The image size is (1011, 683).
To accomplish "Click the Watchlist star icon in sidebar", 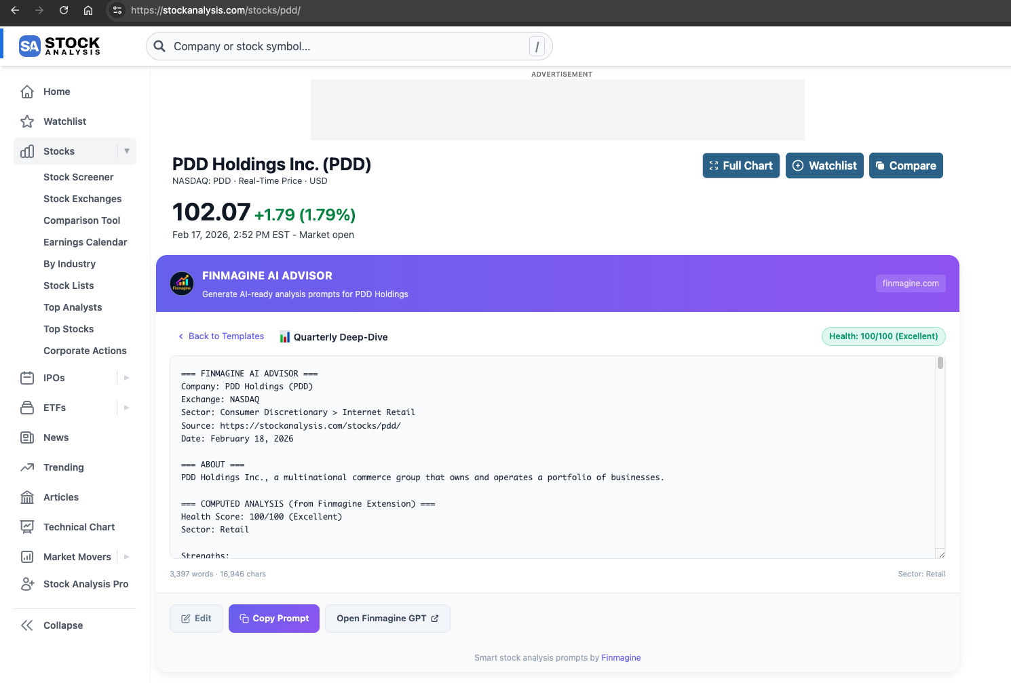I will (x=27, y=121).
